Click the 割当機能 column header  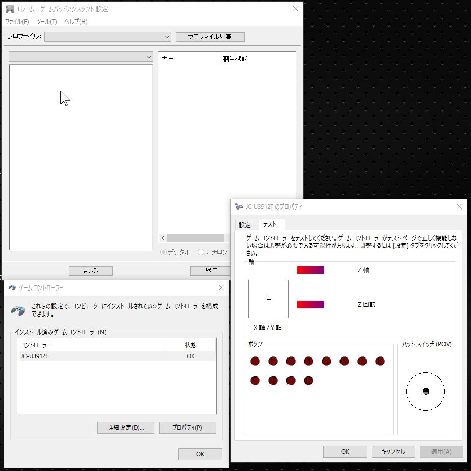pyautogui.click(x=258, y=59)
